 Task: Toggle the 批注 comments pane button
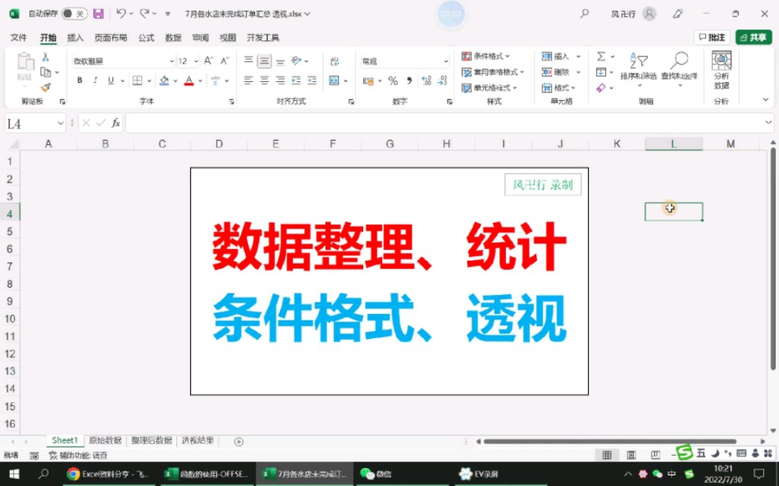712,37
